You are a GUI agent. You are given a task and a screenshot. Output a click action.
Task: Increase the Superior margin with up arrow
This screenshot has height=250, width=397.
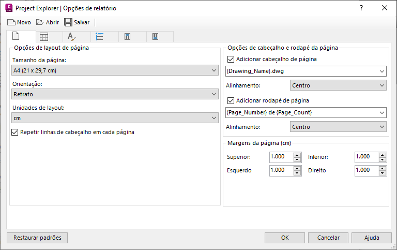pos(297,154)
